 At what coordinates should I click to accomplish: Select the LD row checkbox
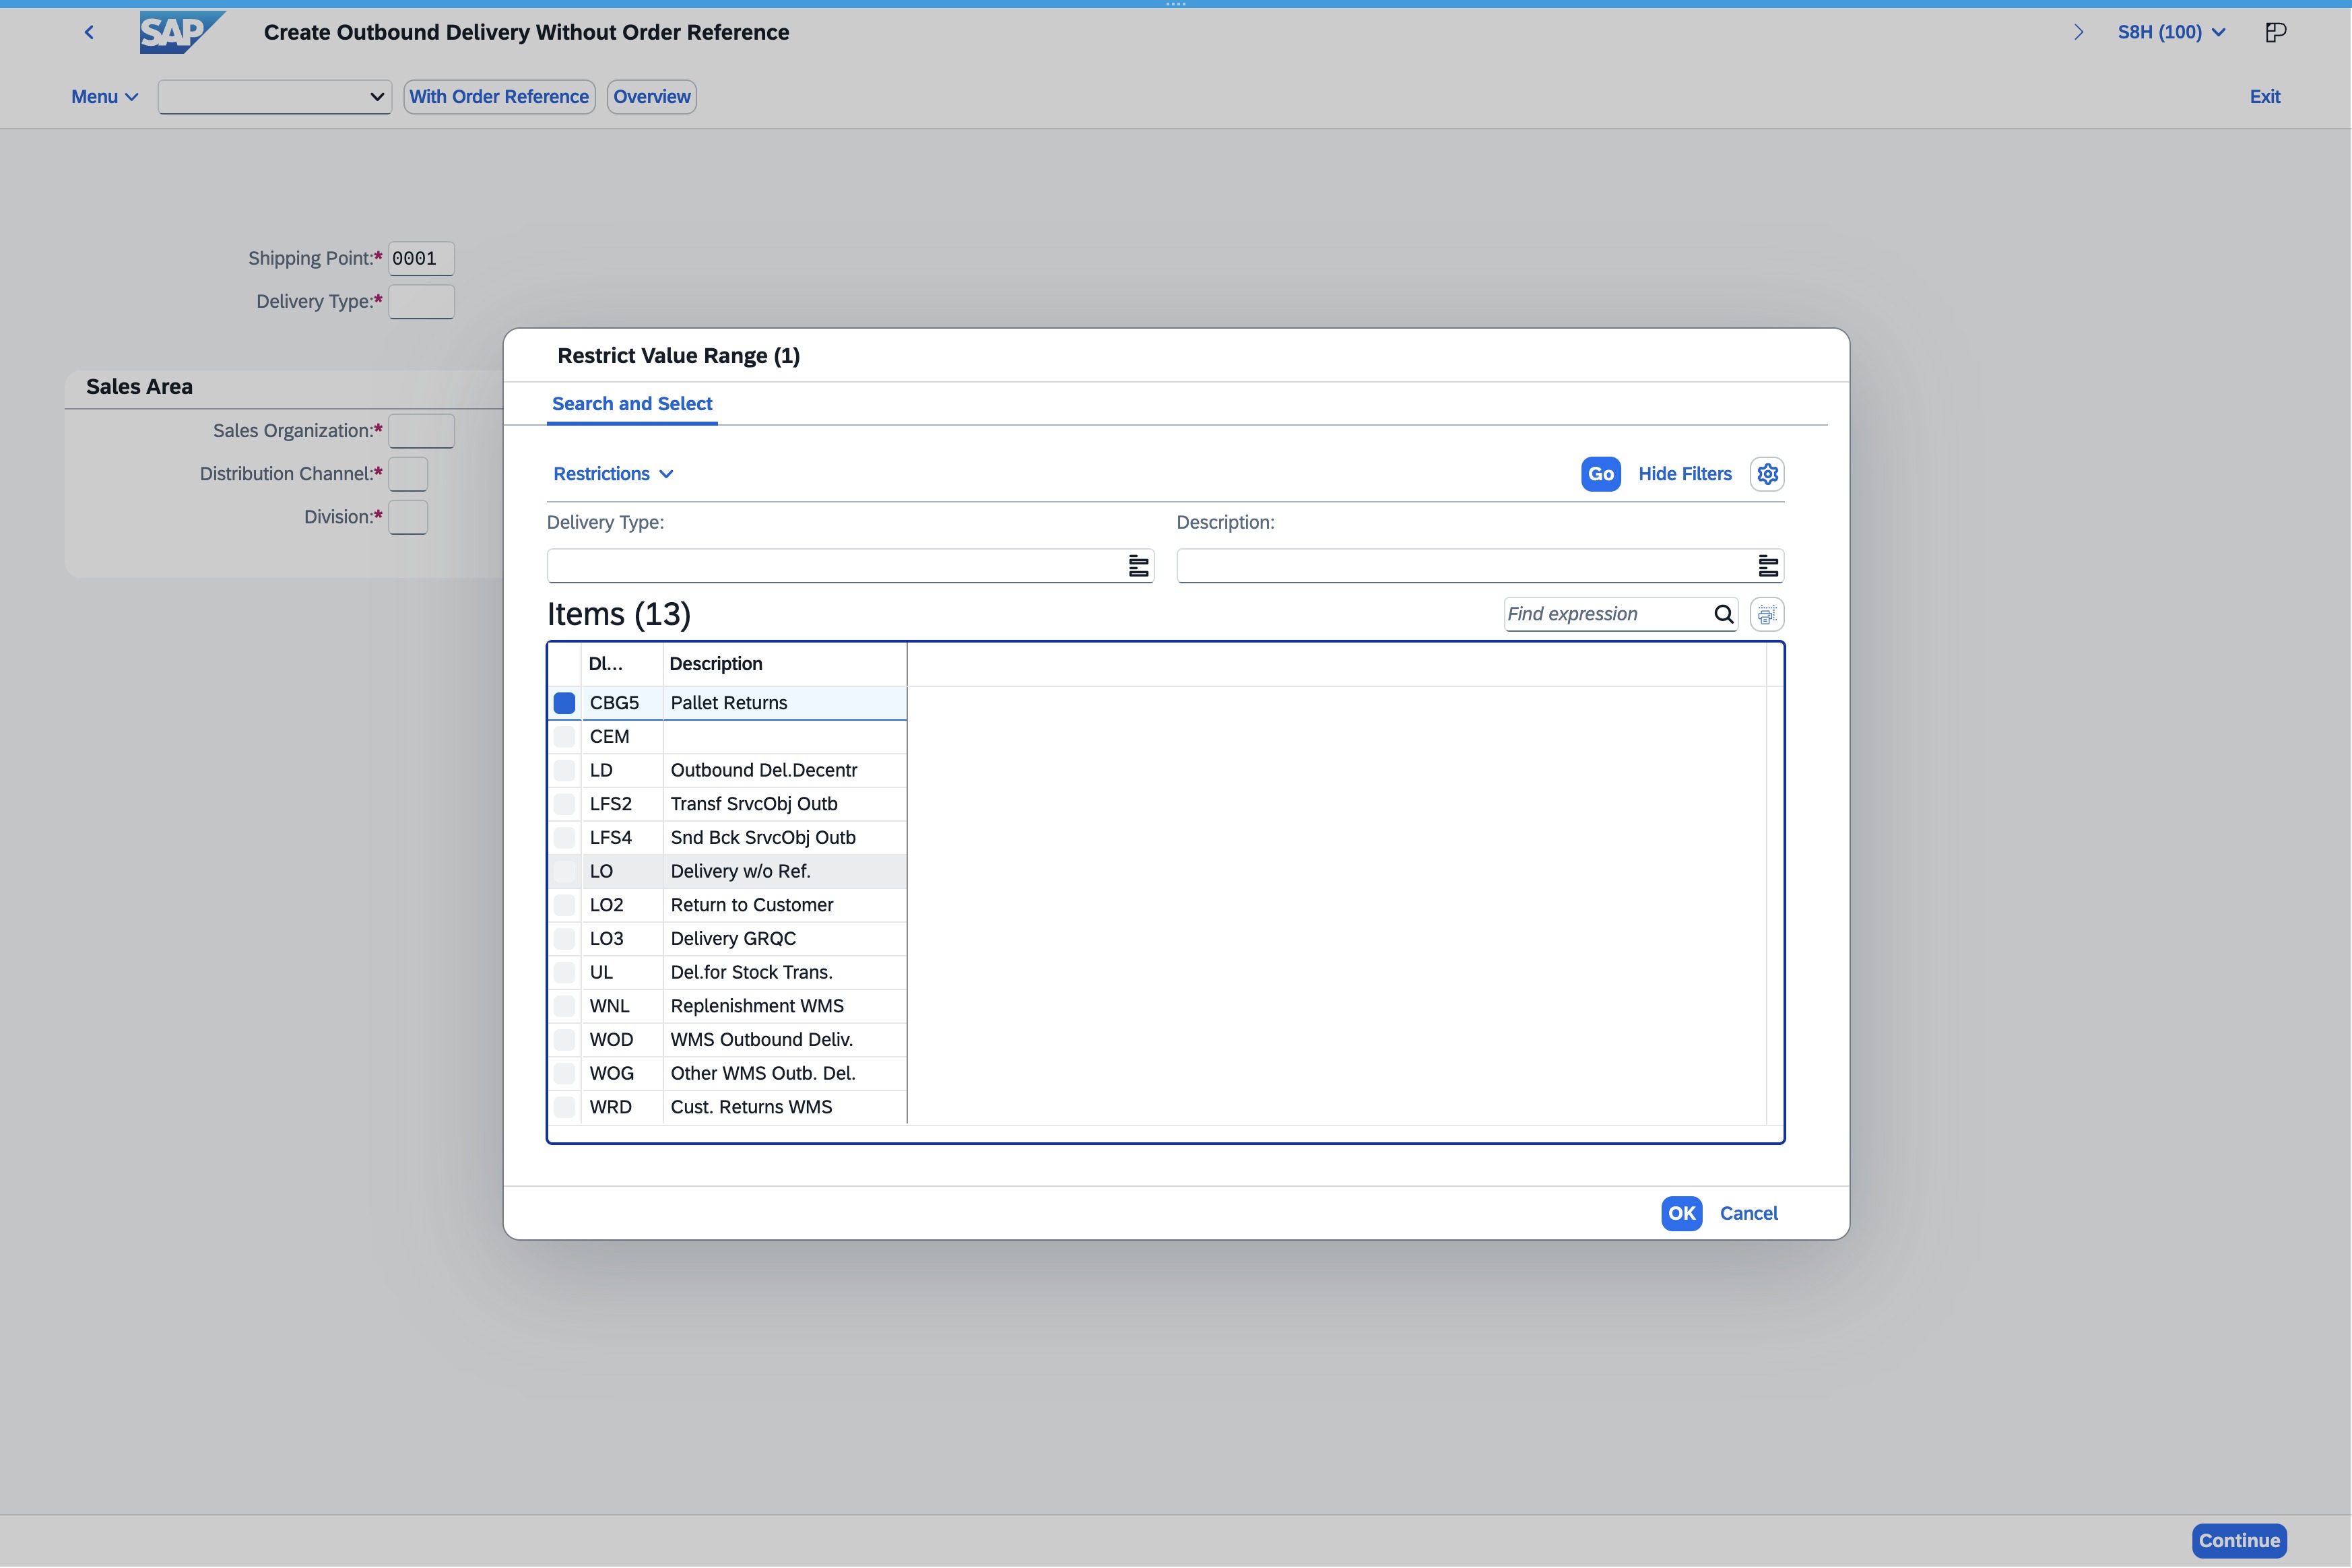coord(564,770)
